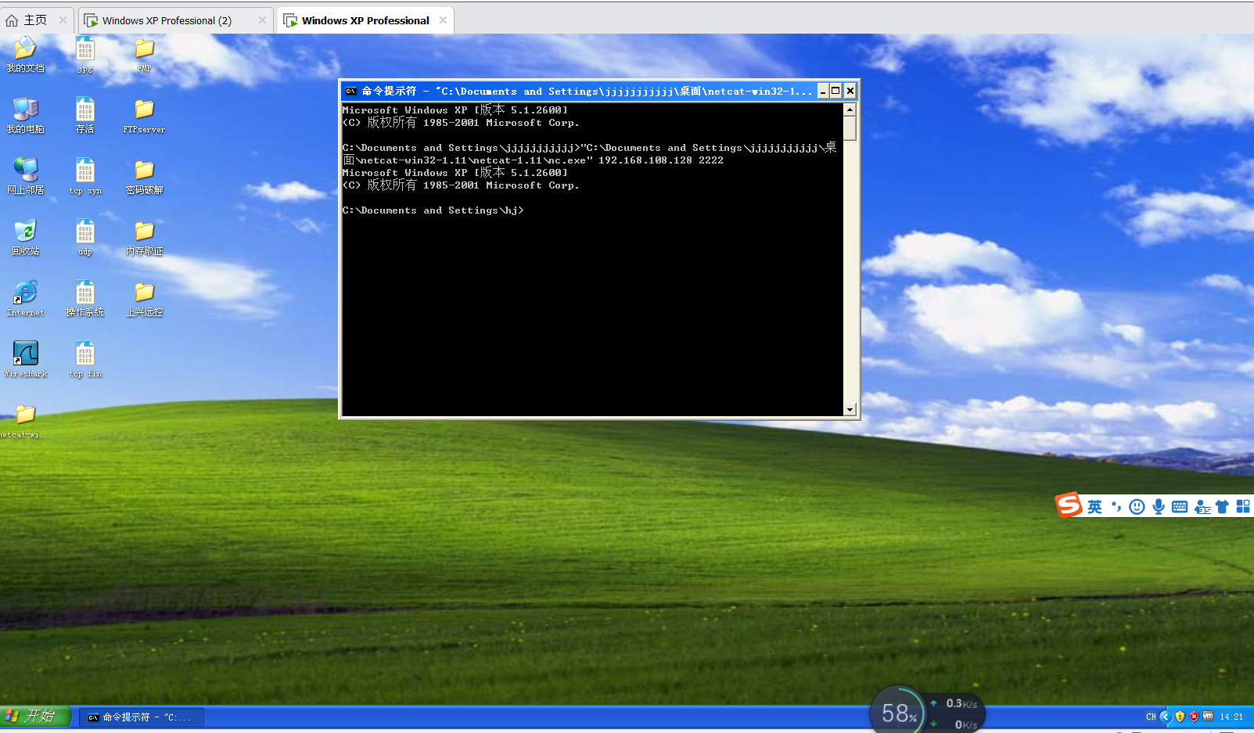This screenshot has width=1254, height=733.
Task: Select the tcp fin file icon
Action: pos(85,359)
